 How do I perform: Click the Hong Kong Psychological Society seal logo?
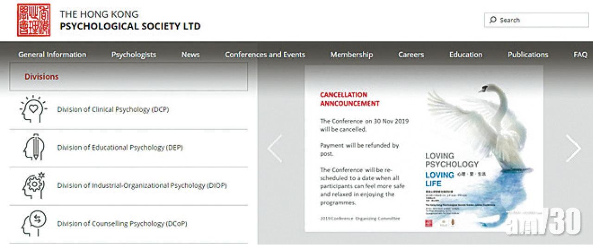coord(33,20)
